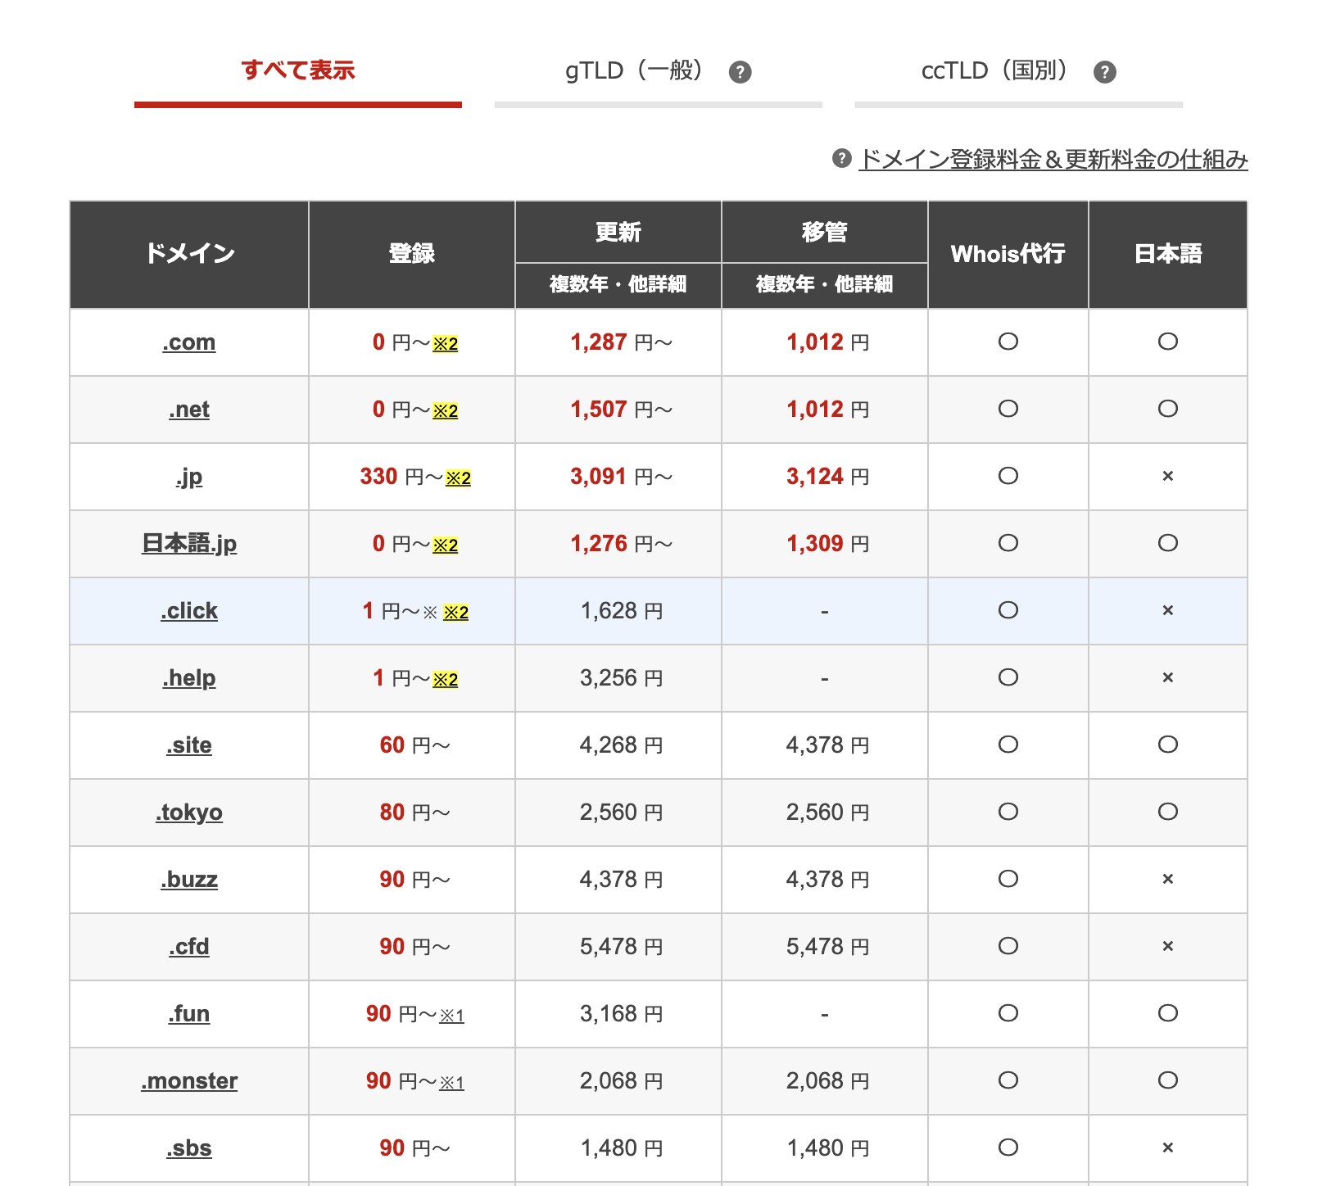Open the .cfd domain link
Image resolution: width=1327 pixels, height=1186 pixels.
point(189,947)
